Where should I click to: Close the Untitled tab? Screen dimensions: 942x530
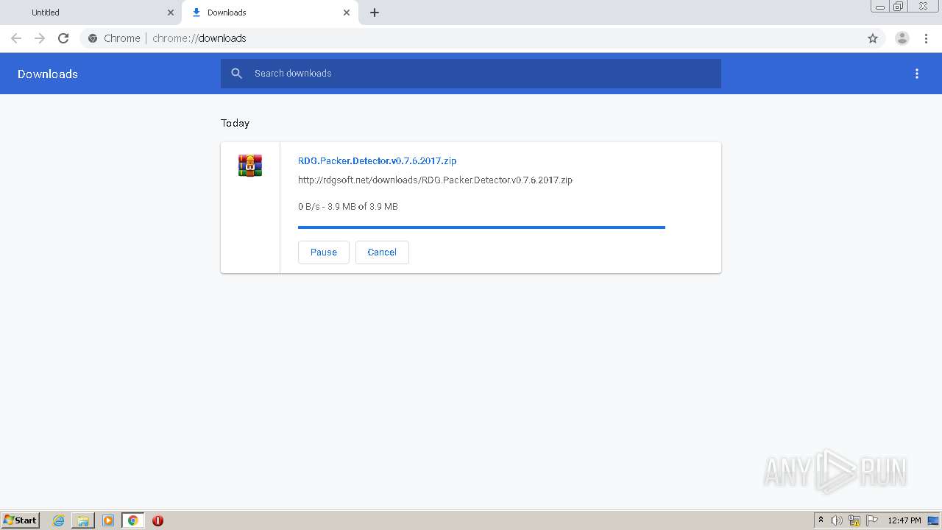coord(171,13)
